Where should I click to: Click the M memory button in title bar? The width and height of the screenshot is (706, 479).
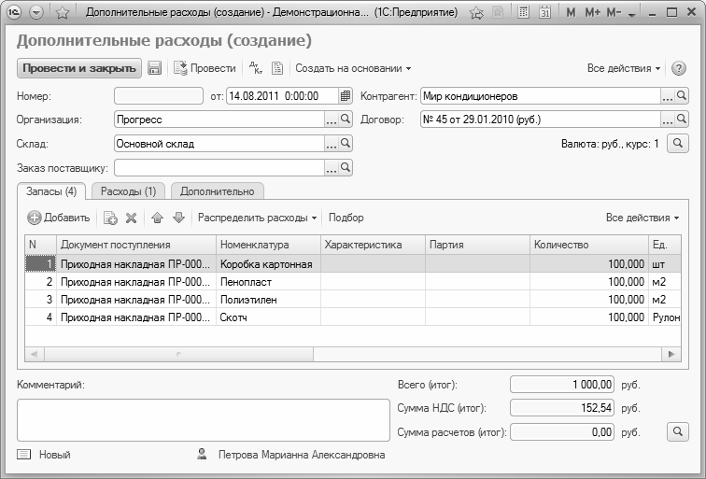pos(571,13)
